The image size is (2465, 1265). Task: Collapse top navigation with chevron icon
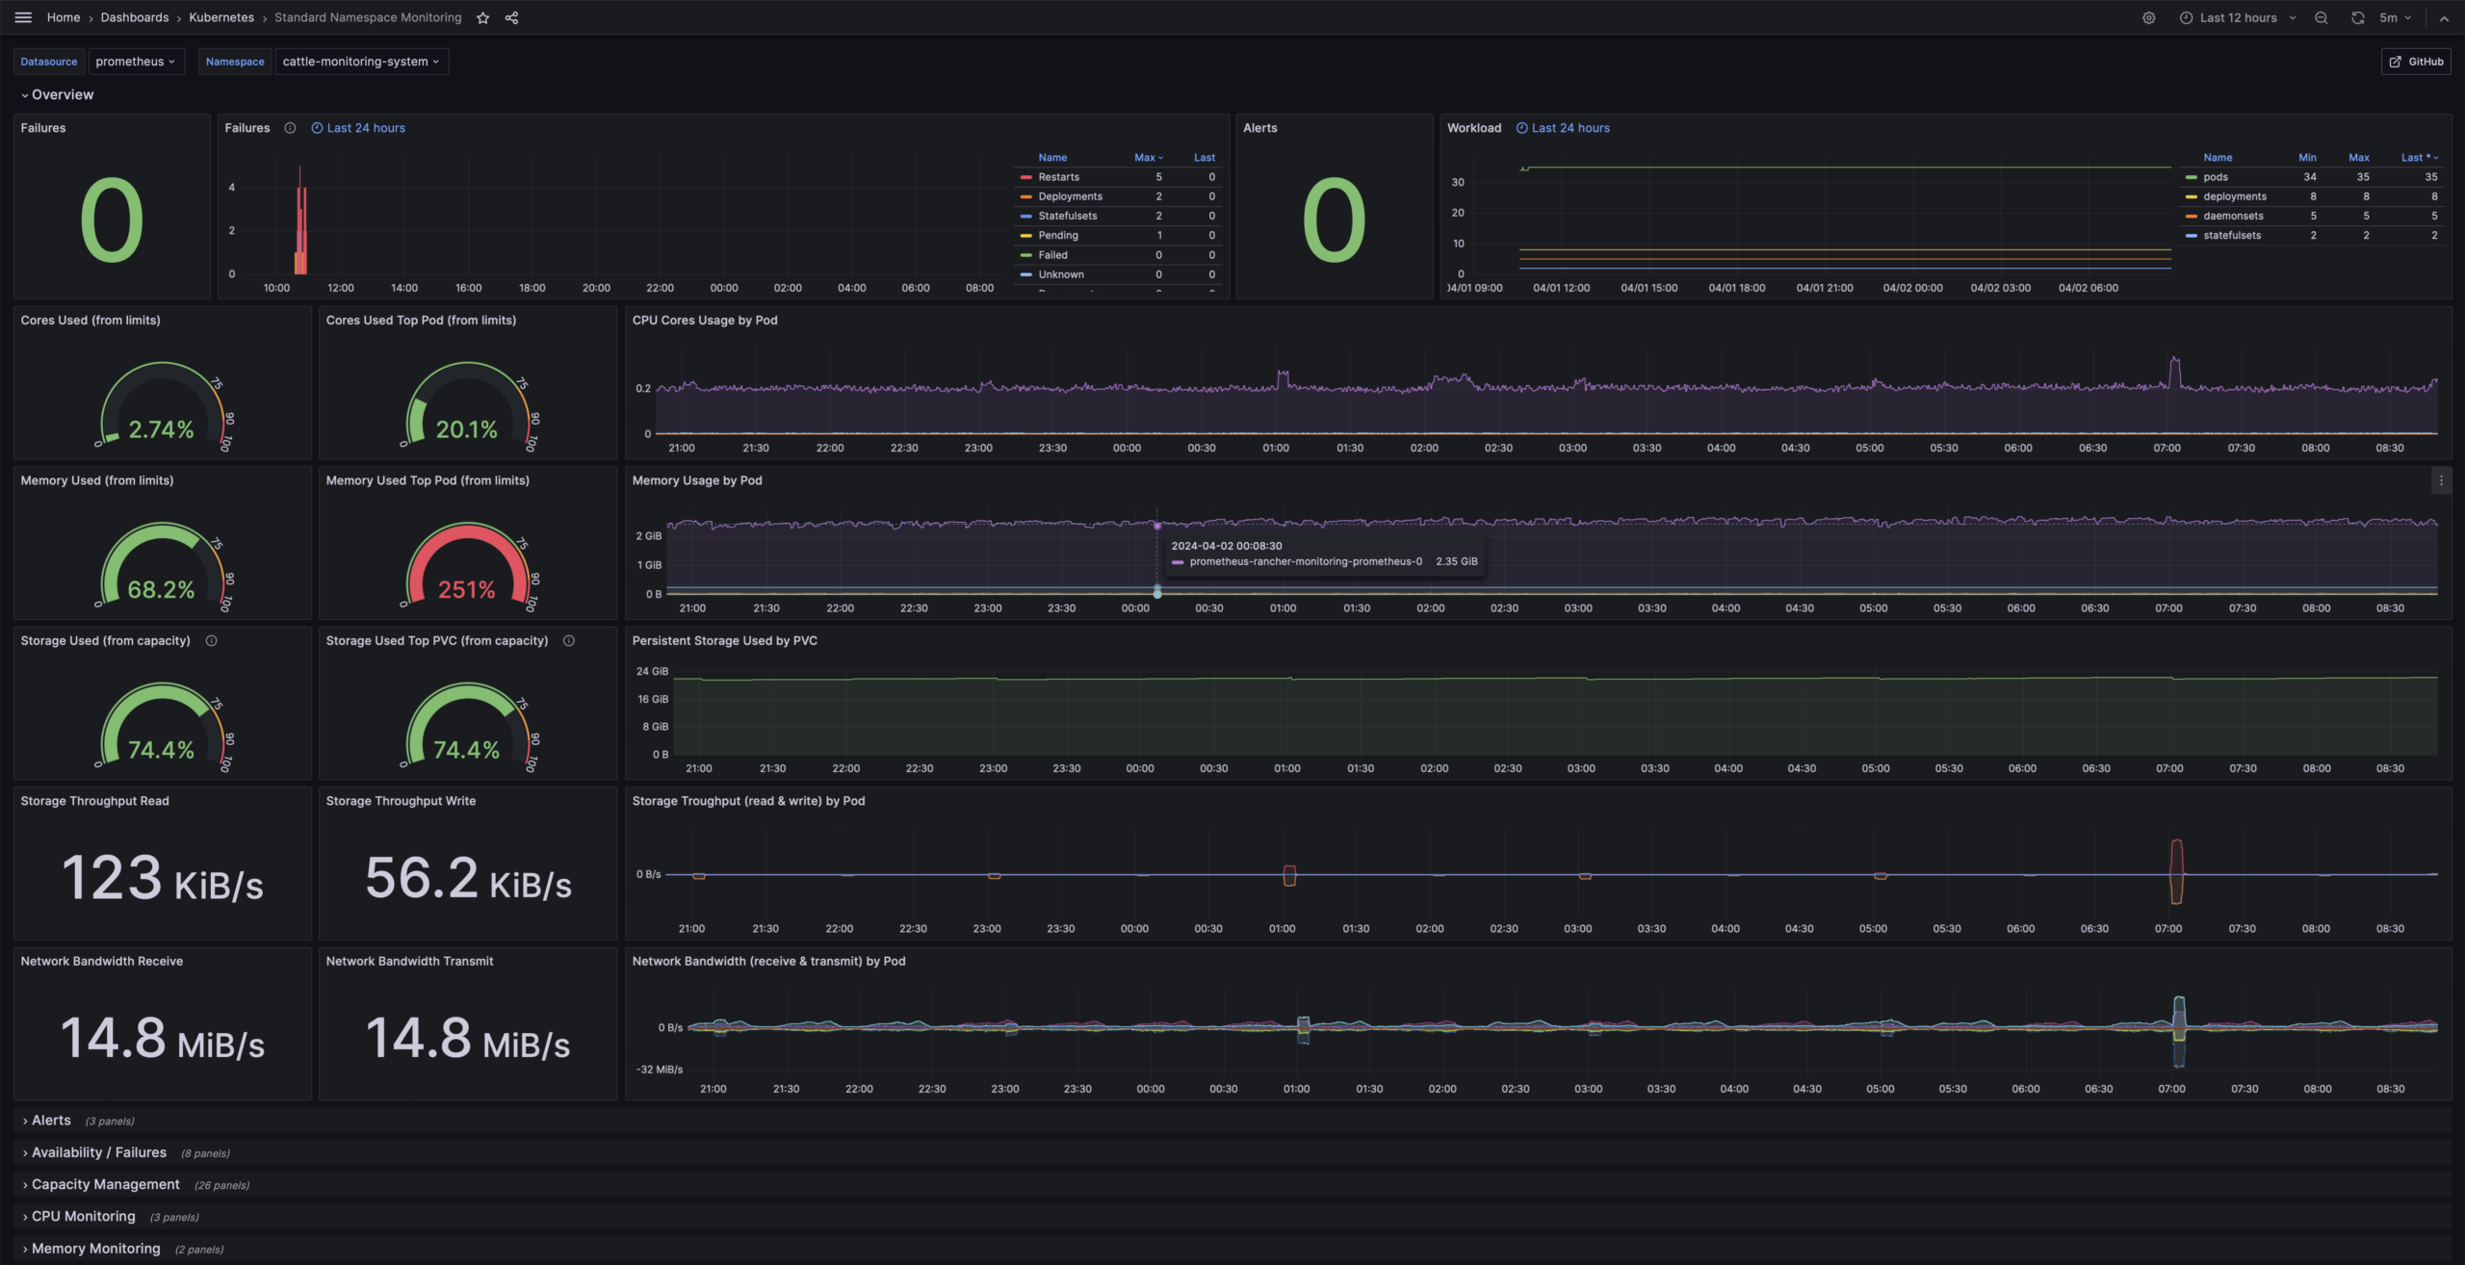tap(2444, 17)
